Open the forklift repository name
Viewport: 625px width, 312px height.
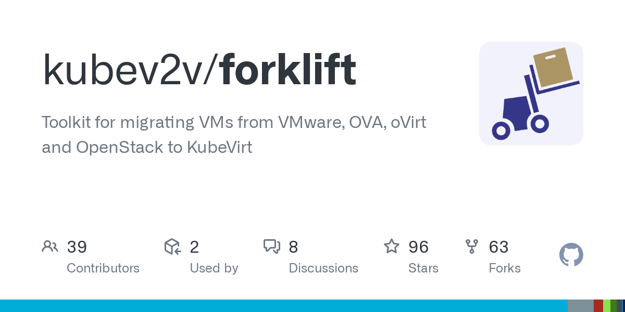click(288, 70)
